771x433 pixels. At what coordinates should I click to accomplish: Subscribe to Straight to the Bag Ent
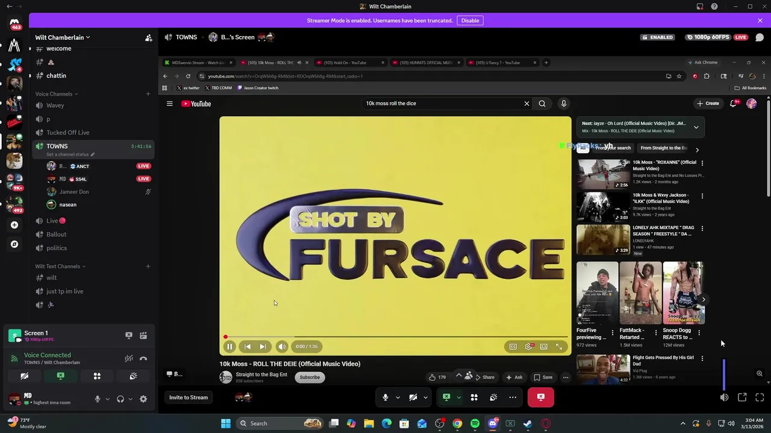coord(310,377)
